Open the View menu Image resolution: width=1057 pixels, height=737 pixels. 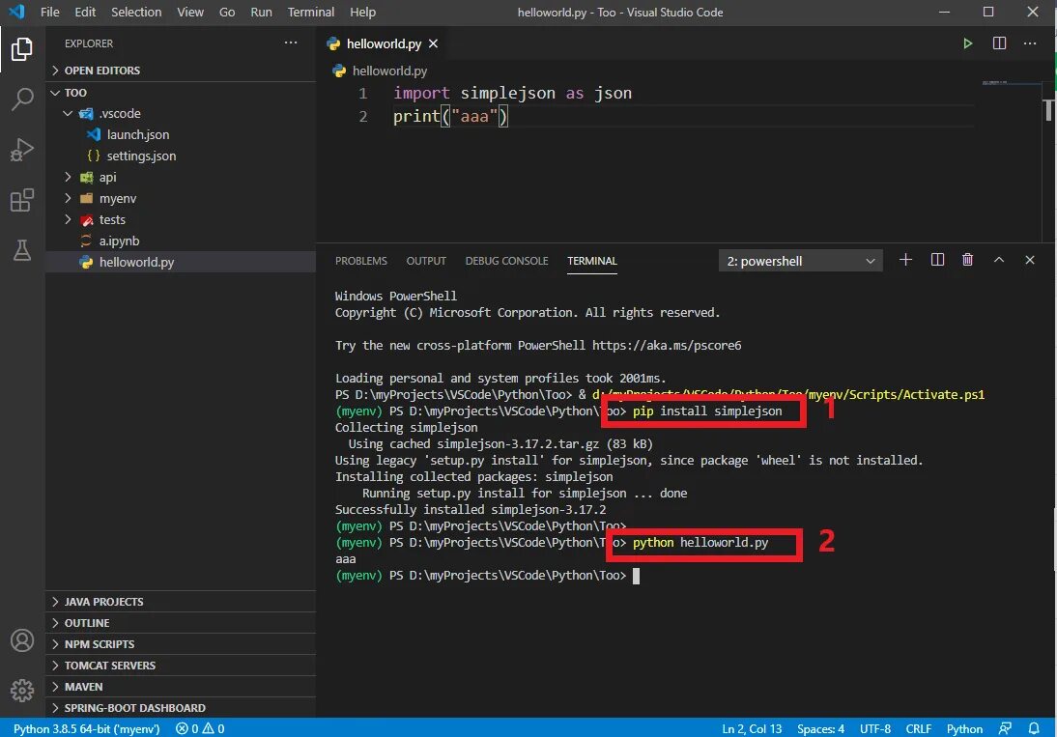[x=190, y=13]
